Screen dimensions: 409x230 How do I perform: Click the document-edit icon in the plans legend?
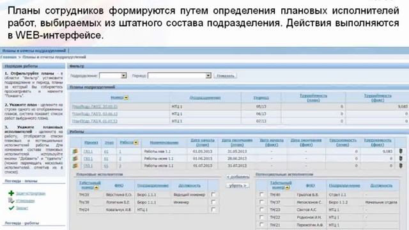[x=12, y=201]
